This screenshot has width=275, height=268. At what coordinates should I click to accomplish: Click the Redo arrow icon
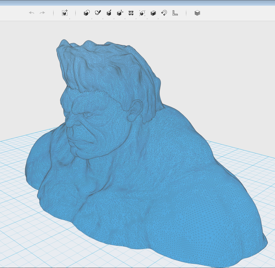42,13
